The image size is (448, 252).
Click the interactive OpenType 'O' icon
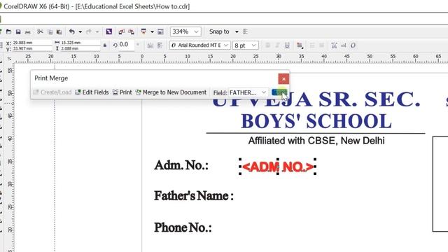click(x=353, y=45)
